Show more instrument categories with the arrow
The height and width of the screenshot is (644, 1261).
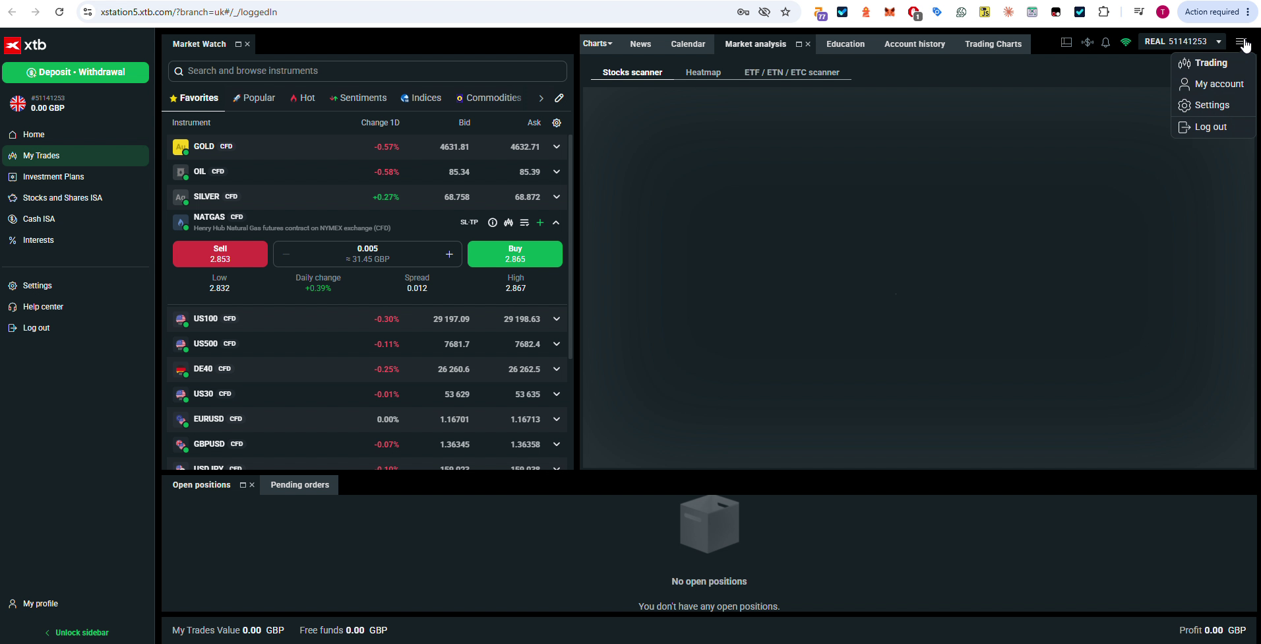pos(541,98)
